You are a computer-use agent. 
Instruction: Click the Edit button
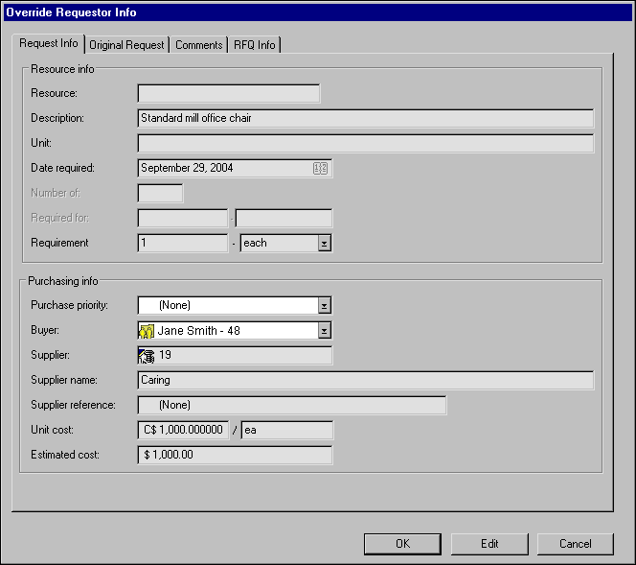pos(489,544)
